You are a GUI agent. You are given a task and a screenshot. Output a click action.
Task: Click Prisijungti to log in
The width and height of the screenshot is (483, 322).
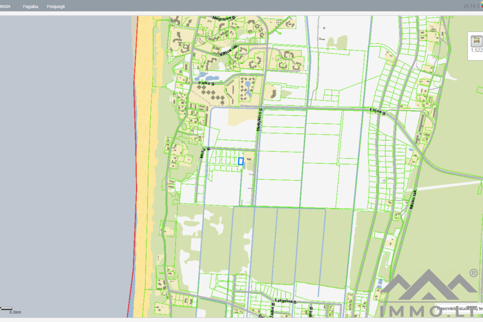[56, 7]
